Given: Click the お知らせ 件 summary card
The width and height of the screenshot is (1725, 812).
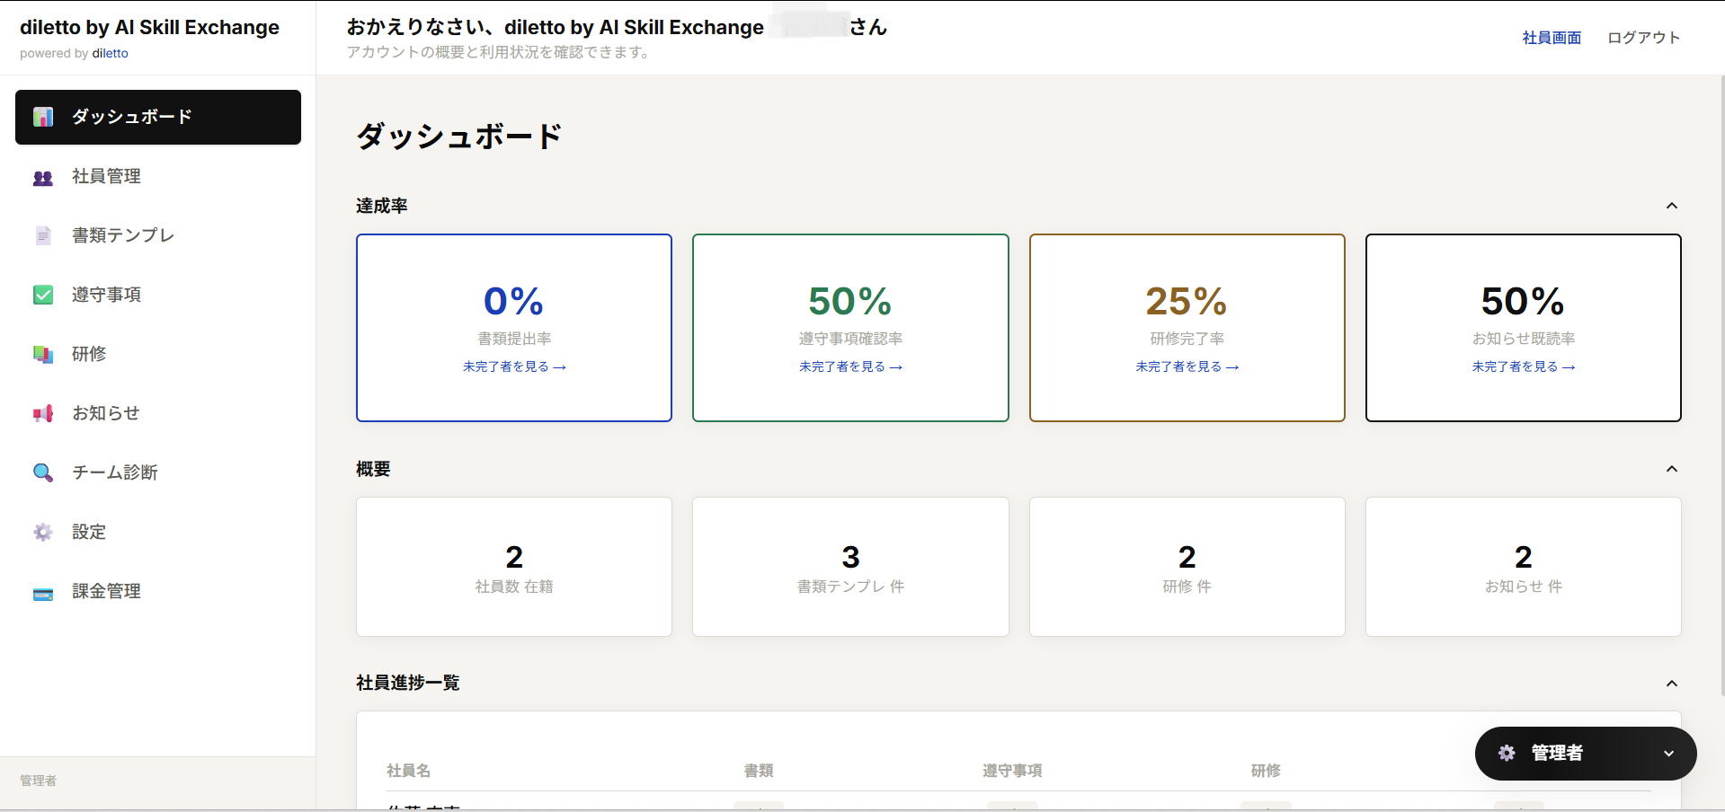Looking at the screenshot, I should (1523, 567).
